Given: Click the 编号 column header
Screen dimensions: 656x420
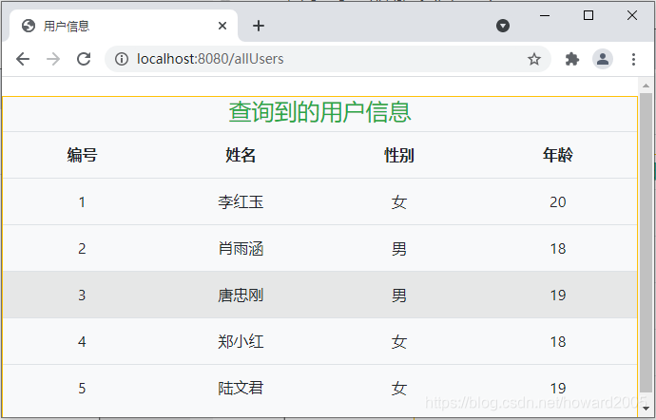Looking at the screenshot, I should pos(82,155).
